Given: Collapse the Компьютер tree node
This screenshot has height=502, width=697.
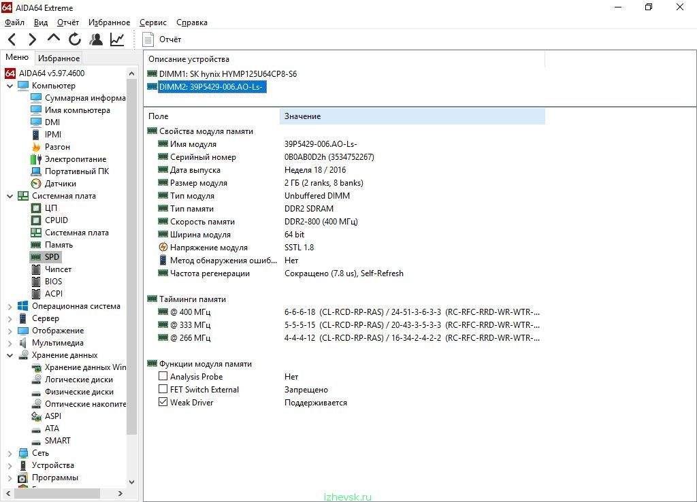Looking at the screenshot, I should (10, 85).
